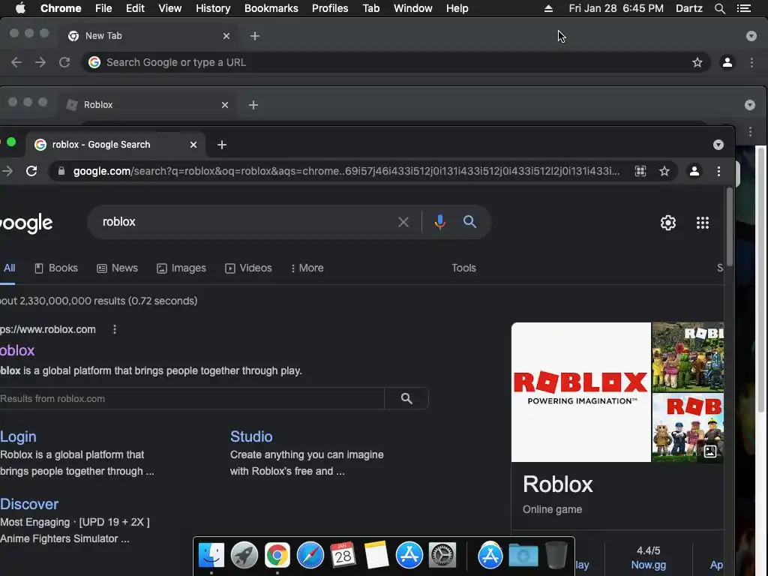Add new tab in the Roblox window

point(253,105)
